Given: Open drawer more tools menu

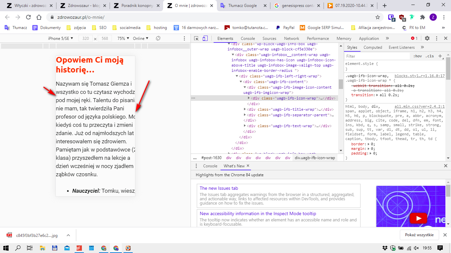Looking at the screenshot, I should pos(196,166).
